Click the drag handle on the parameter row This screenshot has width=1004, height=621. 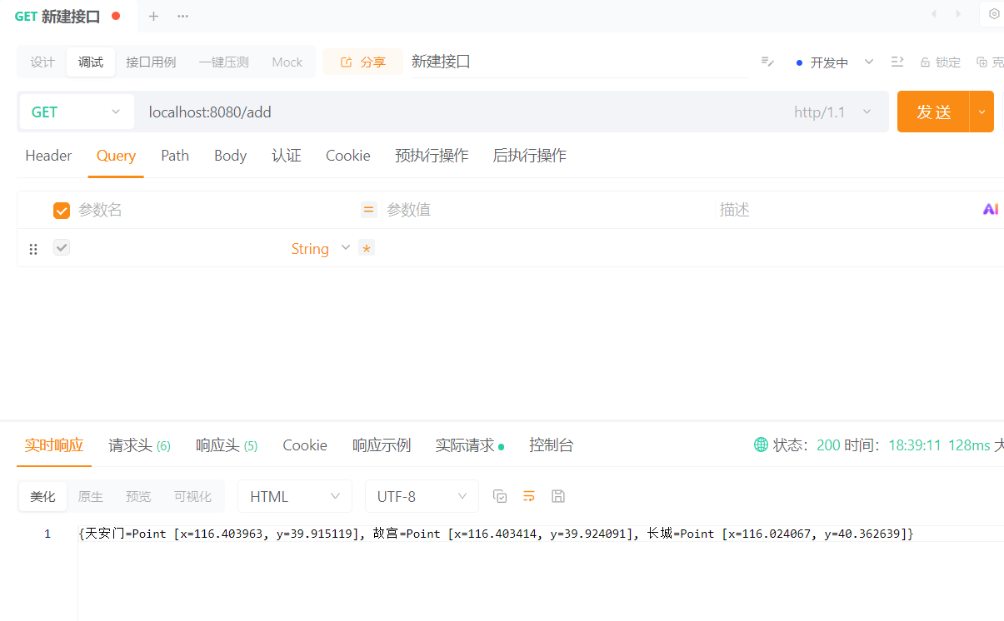coord(33,249)
